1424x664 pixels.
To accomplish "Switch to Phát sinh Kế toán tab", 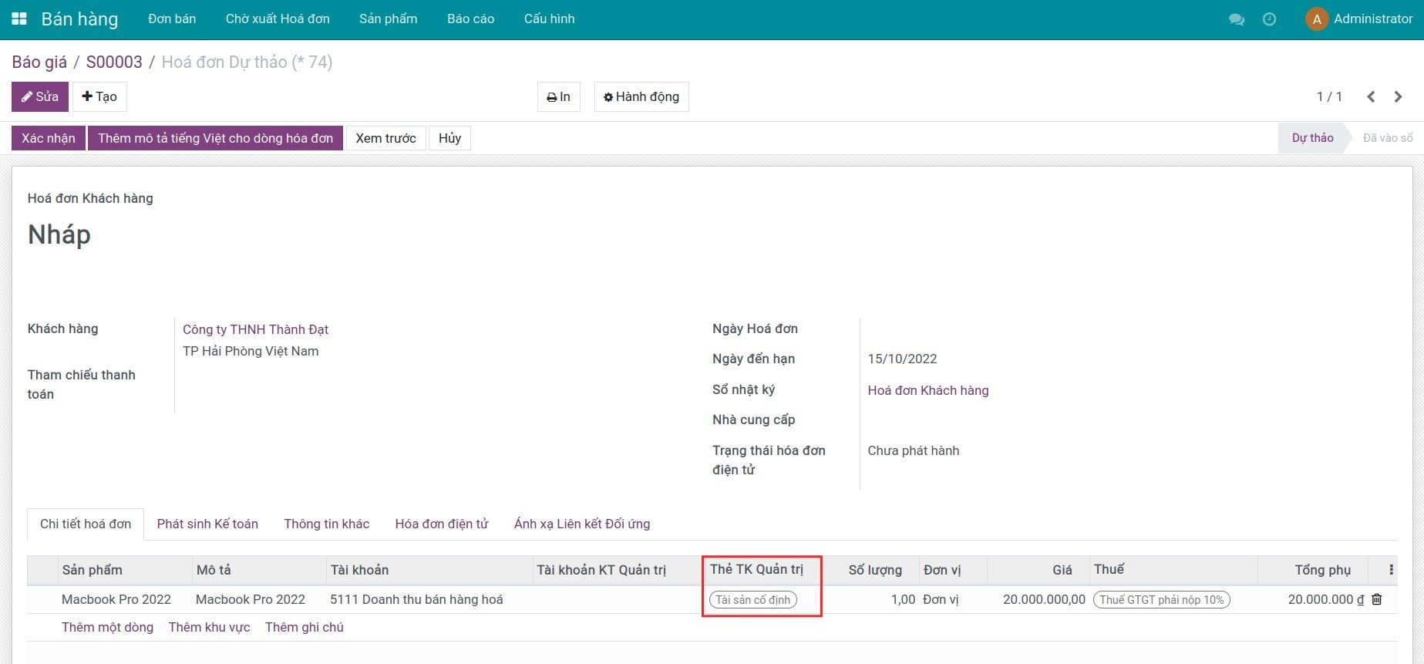I will click(207, 524).
